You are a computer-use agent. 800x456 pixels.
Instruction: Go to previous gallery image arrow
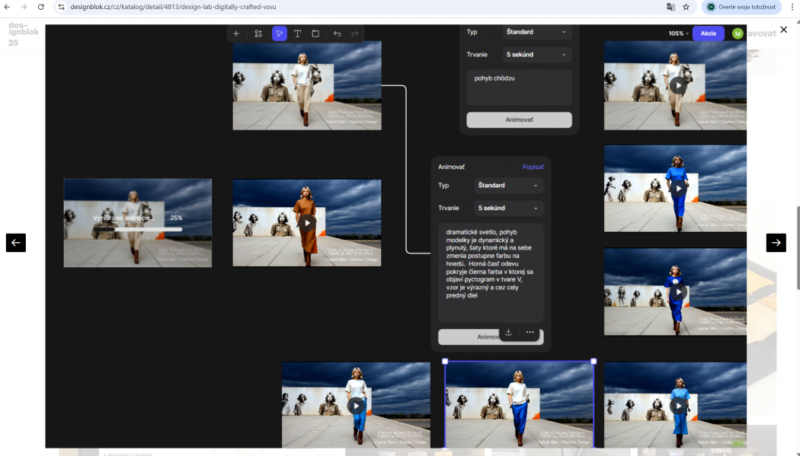point(16,243)
